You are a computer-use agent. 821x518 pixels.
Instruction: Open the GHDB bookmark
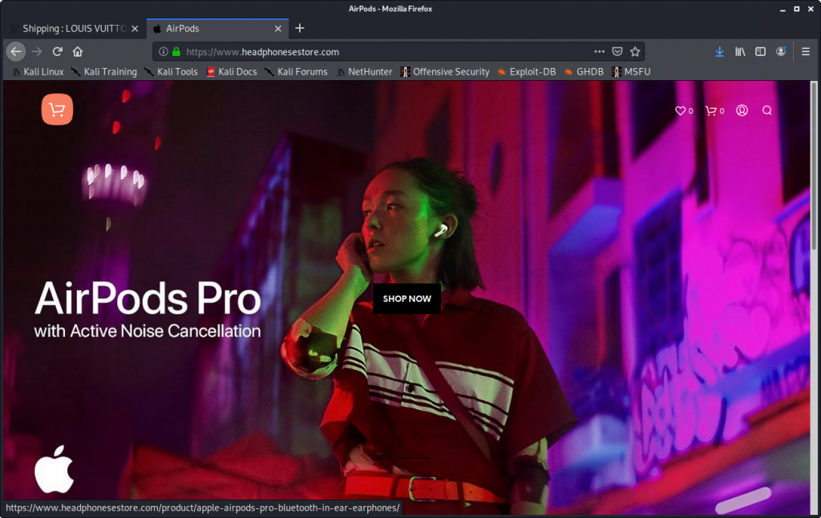tap(584, 71)
